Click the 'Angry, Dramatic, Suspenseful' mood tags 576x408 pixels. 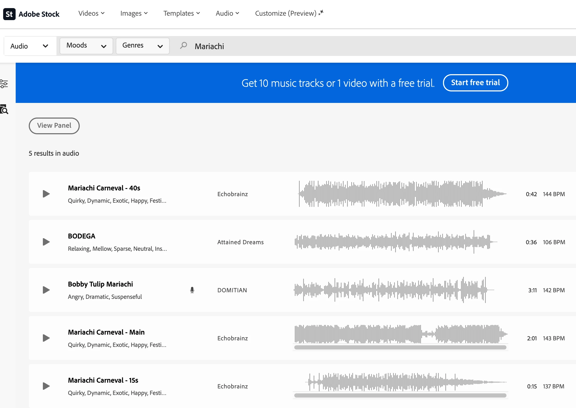point(105,297)
